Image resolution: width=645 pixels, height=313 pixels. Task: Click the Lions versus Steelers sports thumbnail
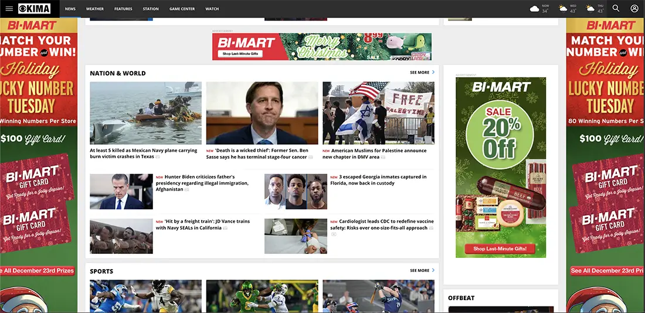pos(146,296)
